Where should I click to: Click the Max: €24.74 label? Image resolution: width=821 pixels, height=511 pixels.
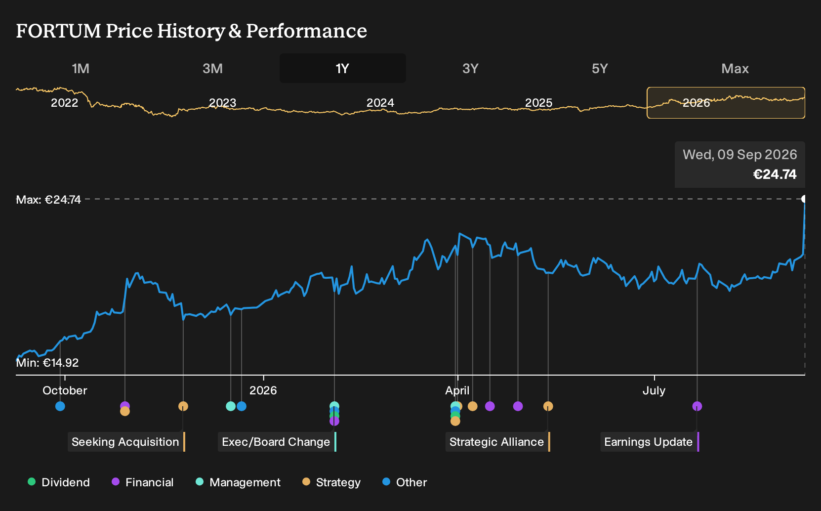(48, 200)
